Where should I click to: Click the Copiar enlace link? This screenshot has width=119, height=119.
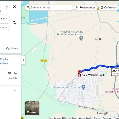click(4, 61)
